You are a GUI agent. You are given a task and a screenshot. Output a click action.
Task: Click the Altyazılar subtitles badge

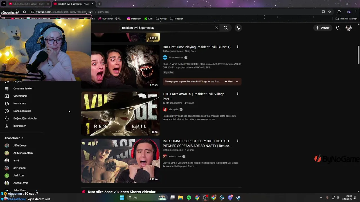(168, 72)
